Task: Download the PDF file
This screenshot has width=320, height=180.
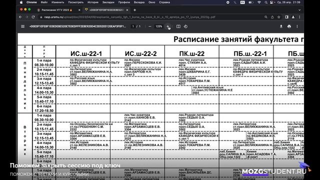Action: point(281,26)
